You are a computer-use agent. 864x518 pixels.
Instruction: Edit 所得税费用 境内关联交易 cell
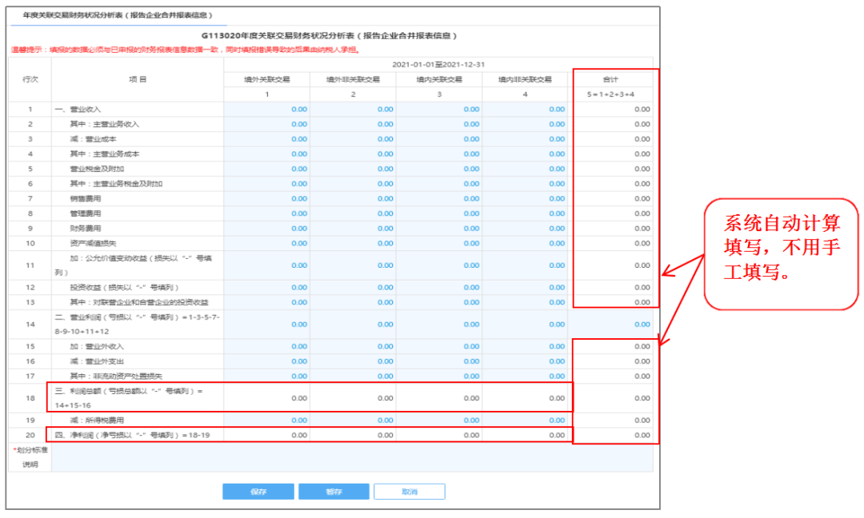click(x=438, y=420)
